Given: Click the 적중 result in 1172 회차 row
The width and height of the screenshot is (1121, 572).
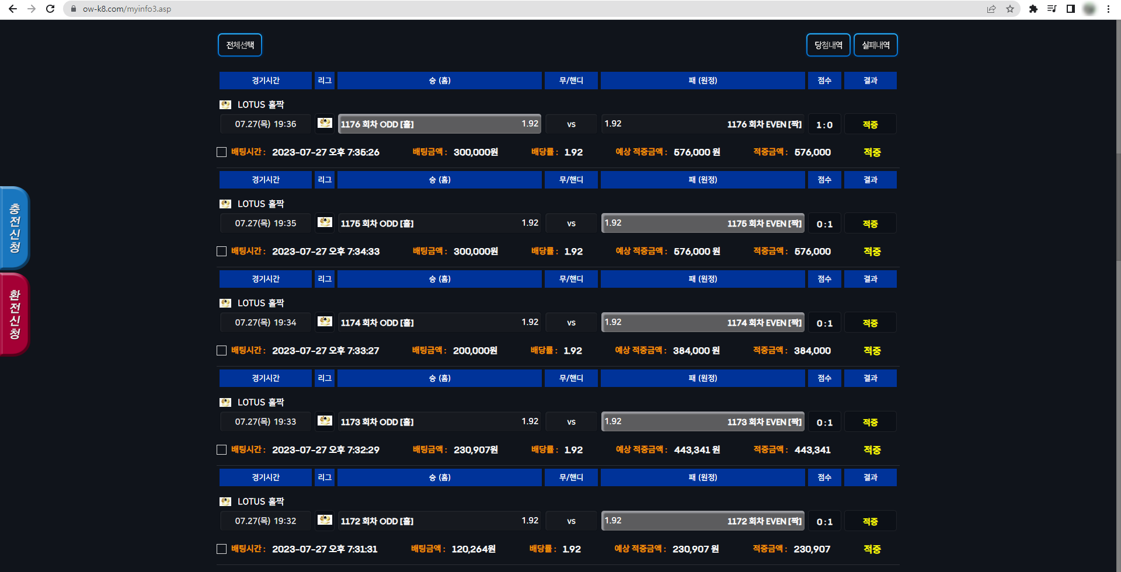Looking at the screenshot, I should (x=871, y=521).
